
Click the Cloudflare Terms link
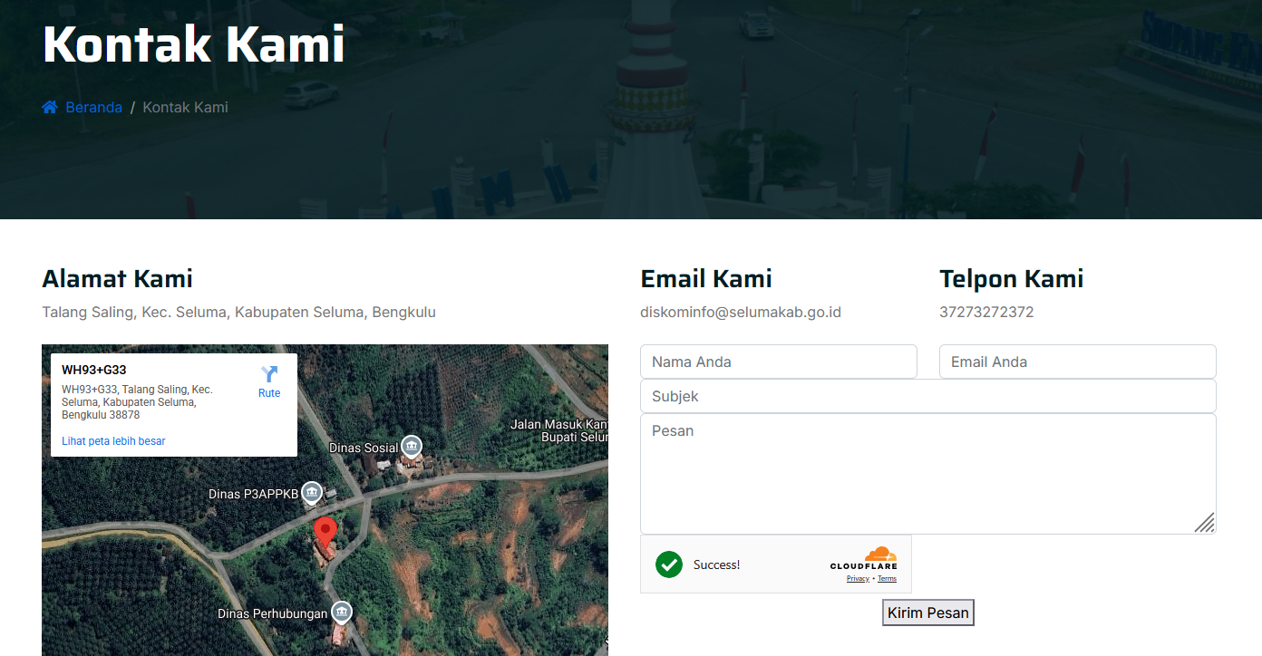pos(887,579)
